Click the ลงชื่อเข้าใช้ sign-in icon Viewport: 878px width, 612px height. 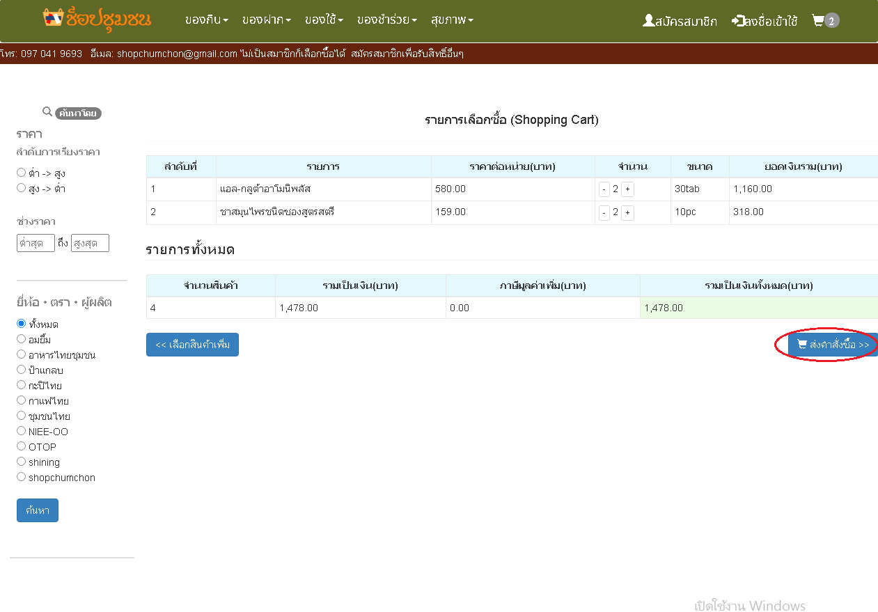point(737,21)
